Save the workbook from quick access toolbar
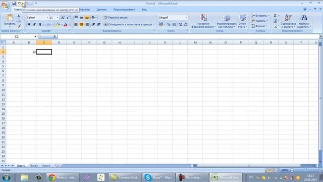 (14, 4)
